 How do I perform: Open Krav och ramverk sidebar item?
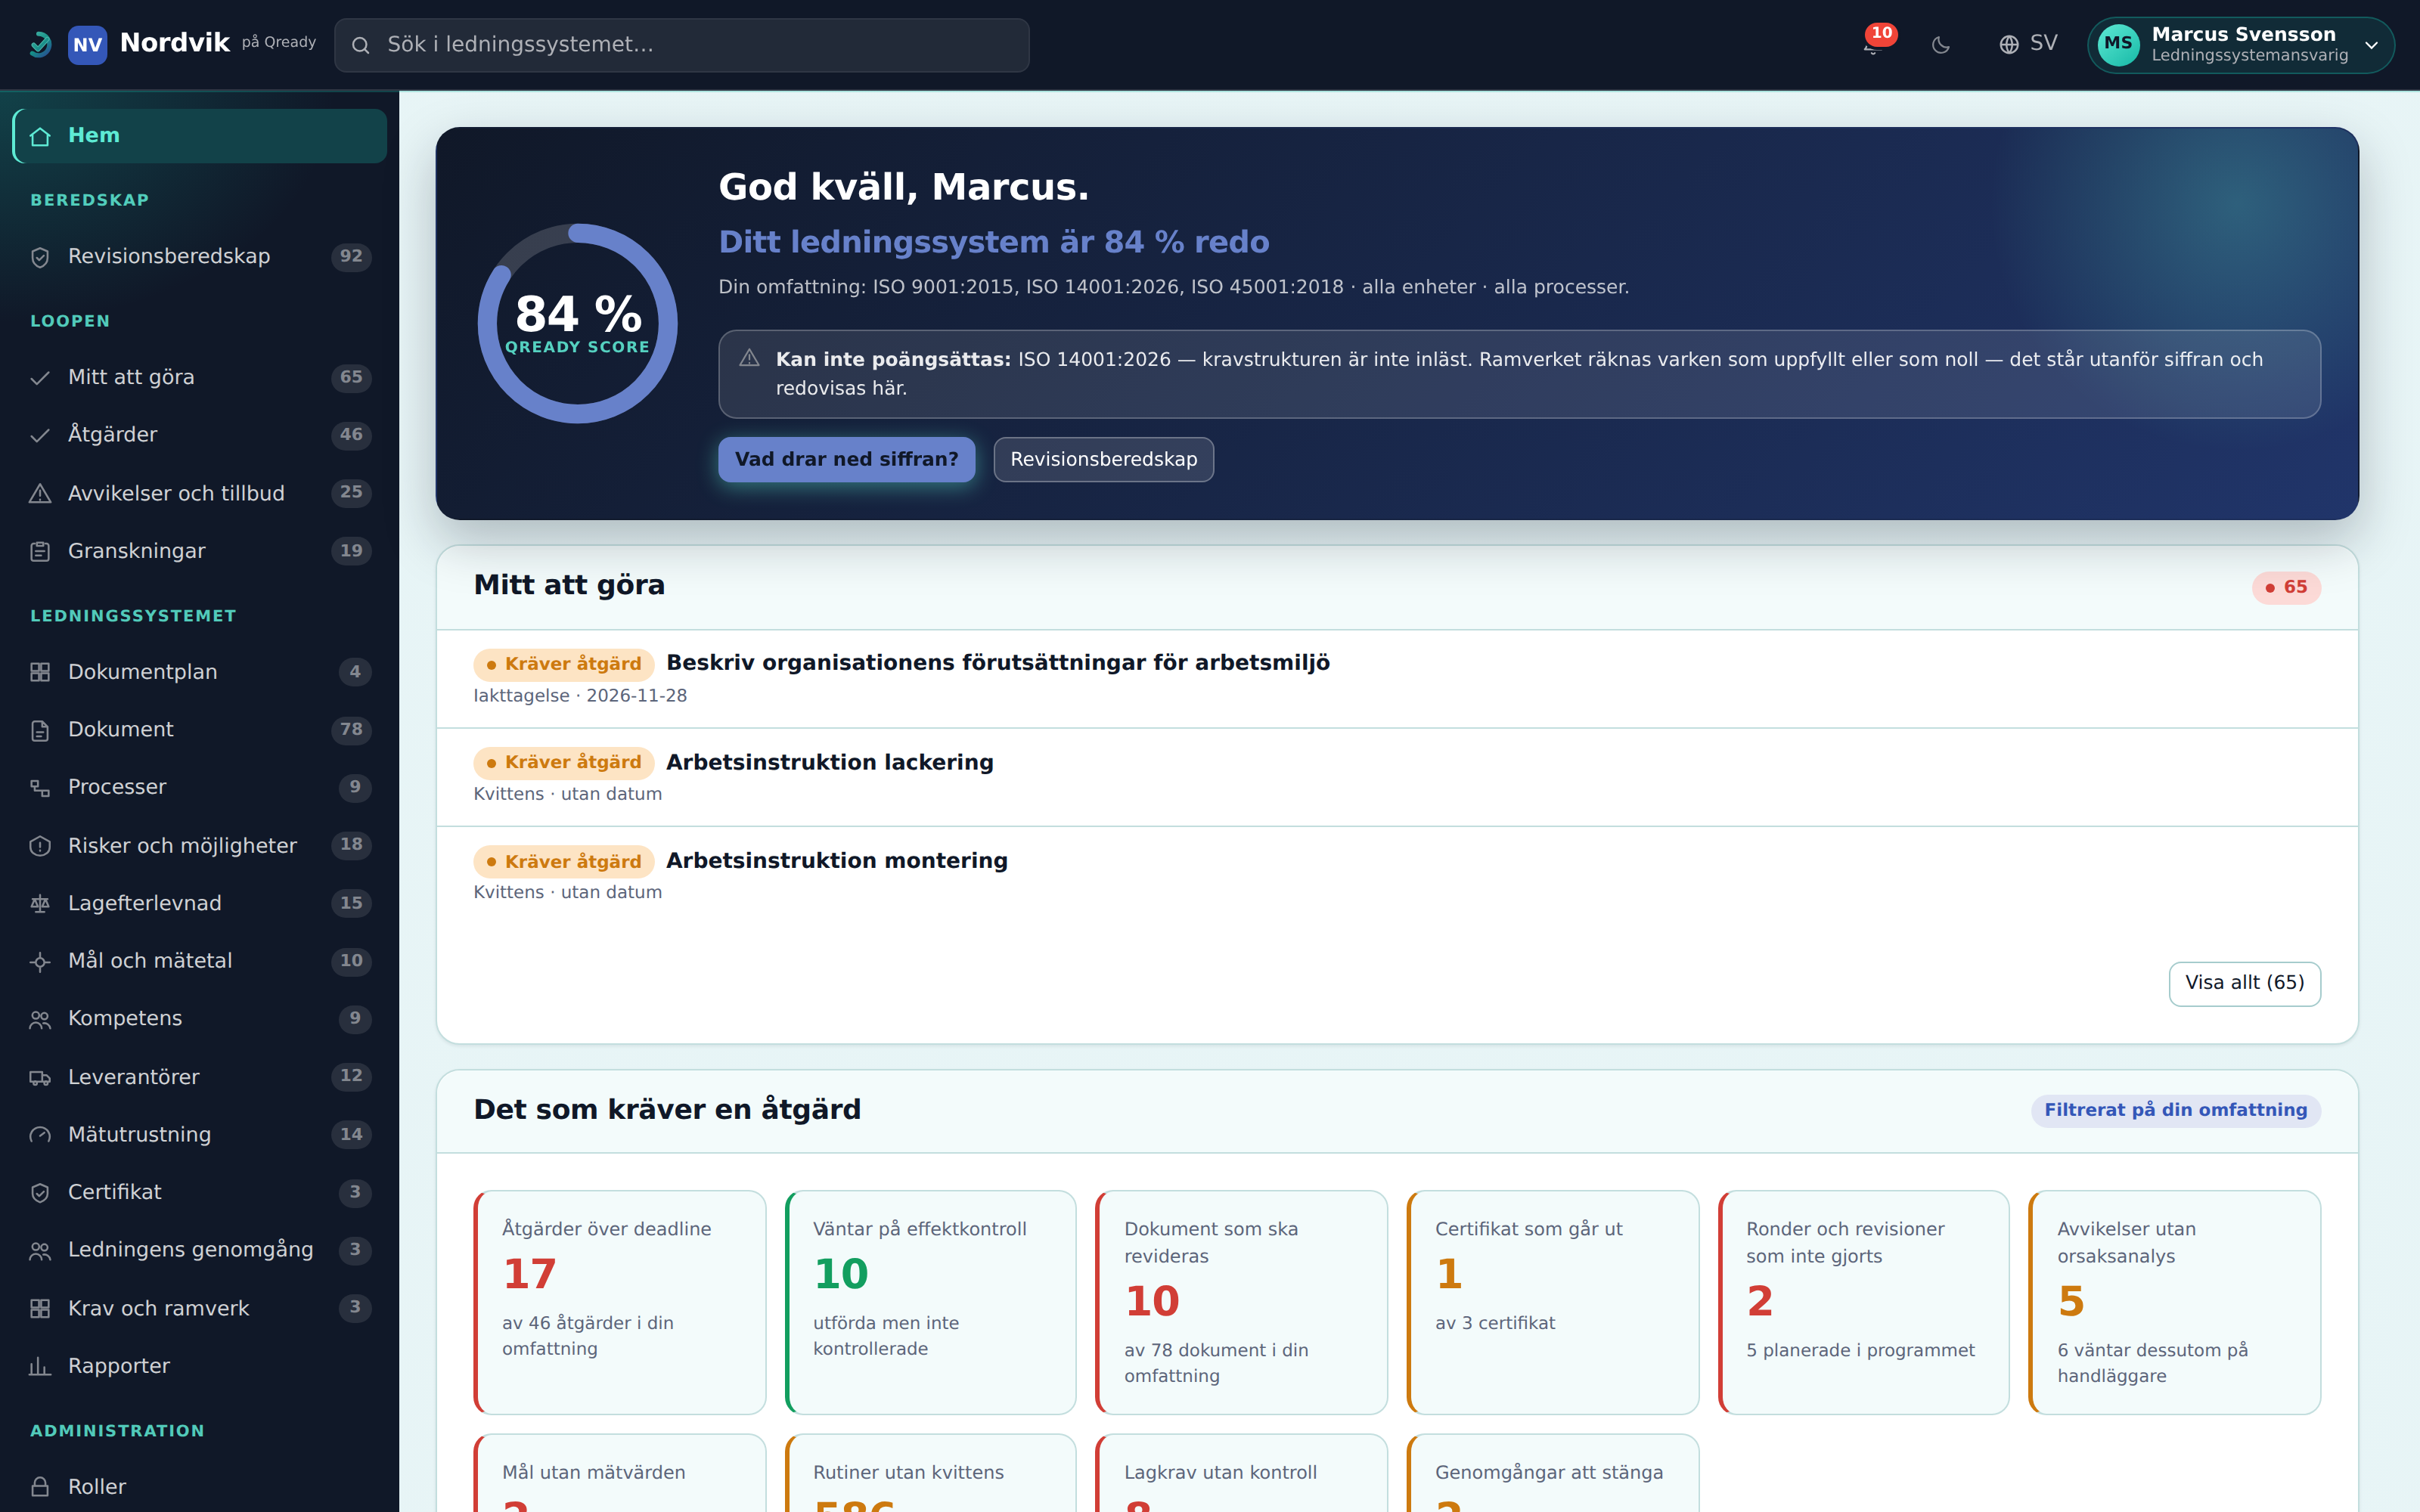point(200,1308)
